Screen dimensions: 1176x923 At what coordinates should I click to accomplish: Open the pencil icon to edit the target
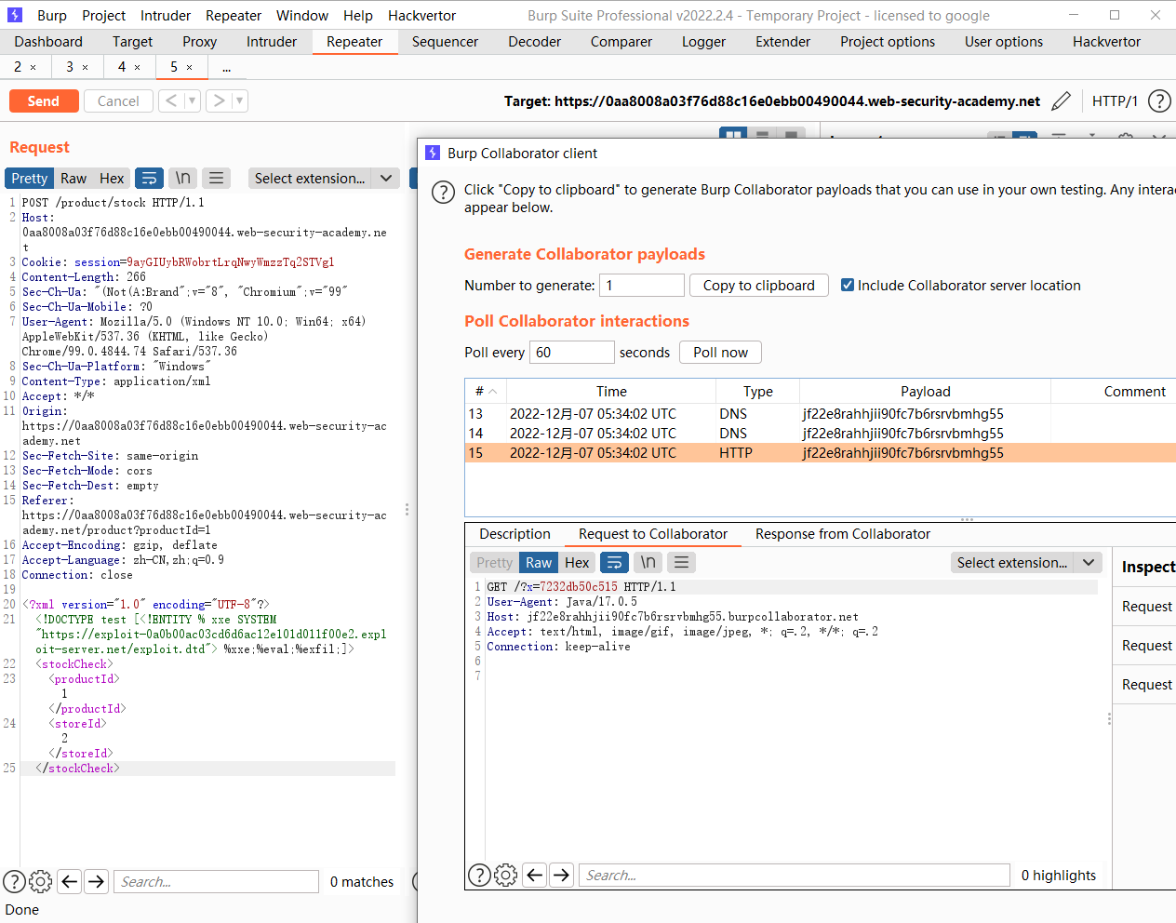click(x=1061, y=101)
